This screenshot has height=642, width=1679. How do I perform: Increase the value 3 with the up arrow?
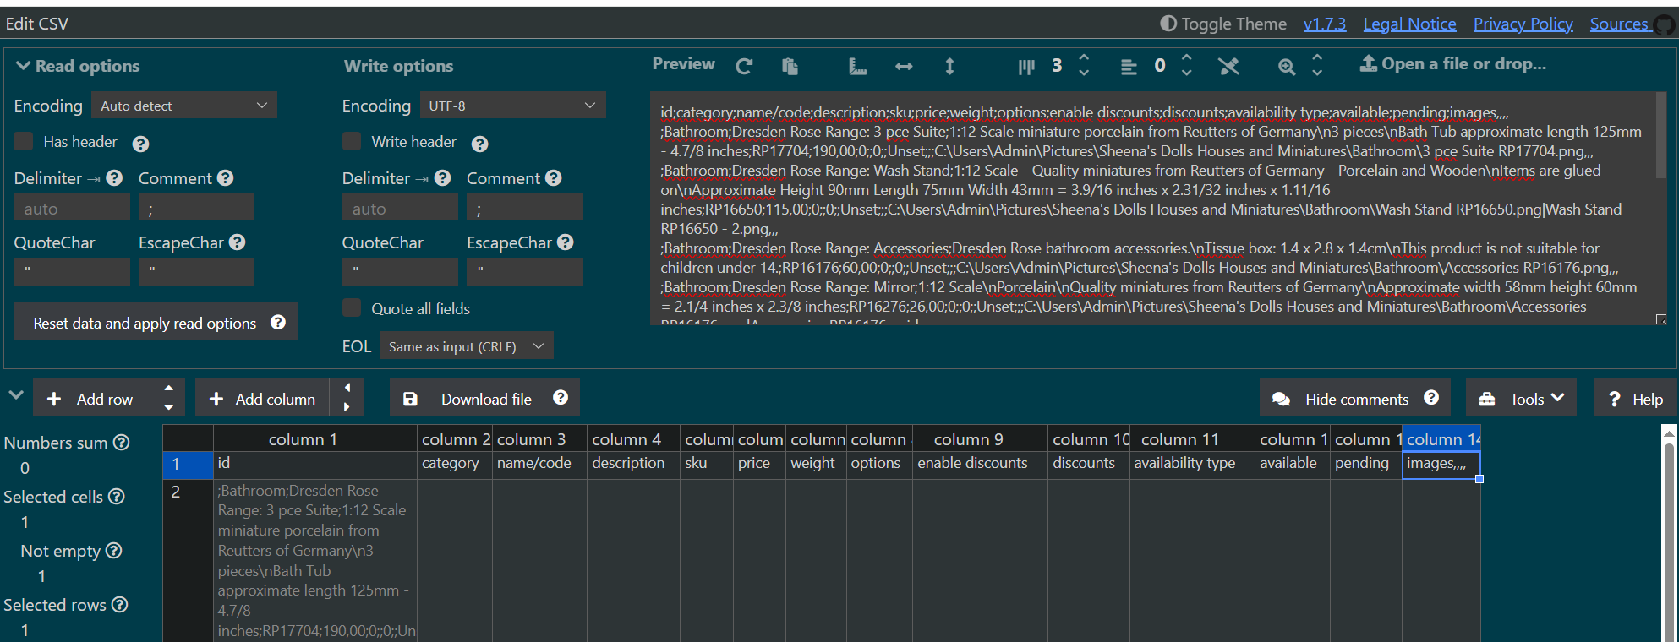click(x=1084, y=57)
